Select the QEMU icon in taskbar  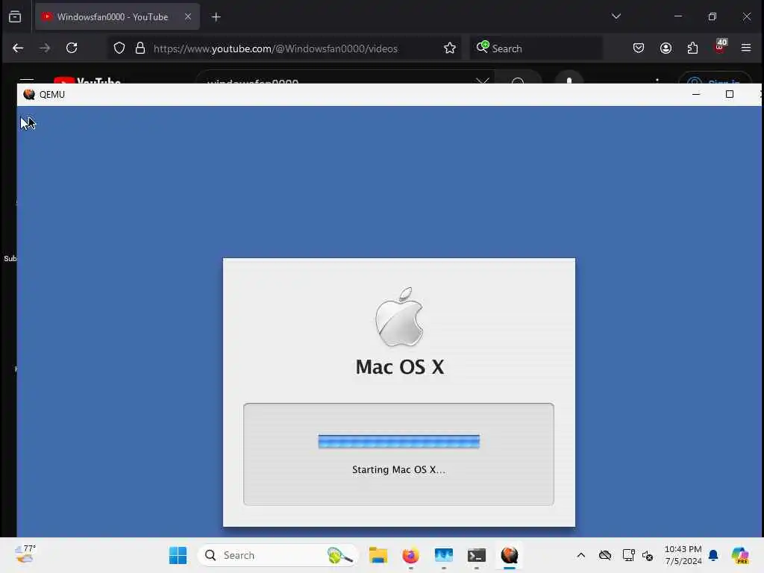point(509,555)
